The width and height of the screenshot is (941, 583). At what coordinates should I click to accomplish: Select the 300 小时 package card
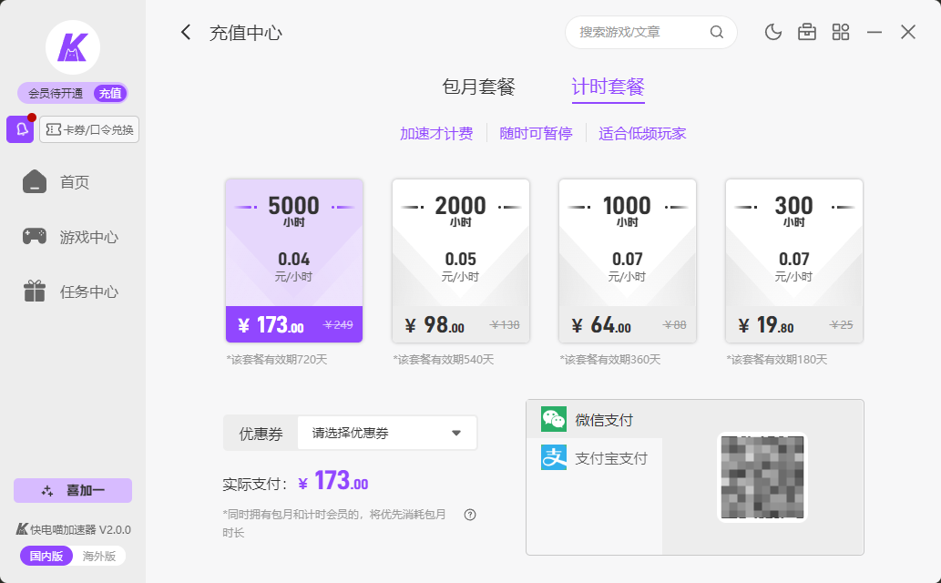[794, 261]
